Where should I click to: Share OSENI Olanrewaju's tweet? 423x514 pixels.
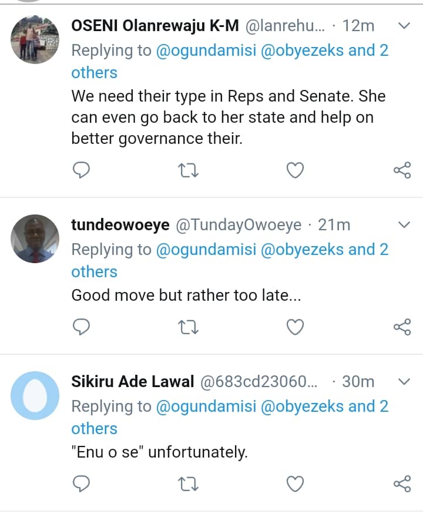point(402,170)
